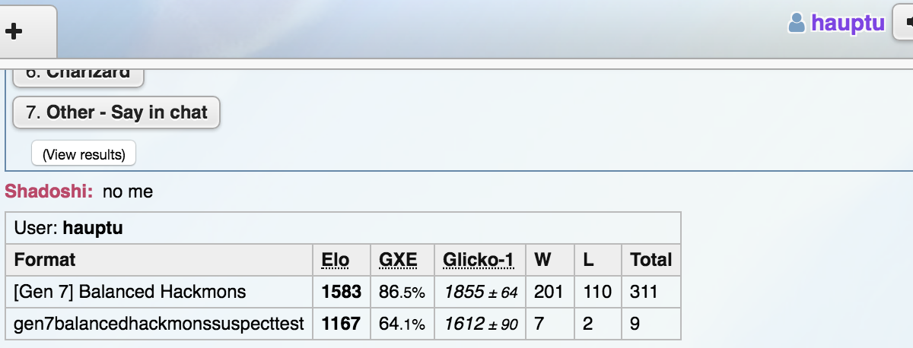
Task: Open the sound options speaker icon
Action: (x=905, y=23)
